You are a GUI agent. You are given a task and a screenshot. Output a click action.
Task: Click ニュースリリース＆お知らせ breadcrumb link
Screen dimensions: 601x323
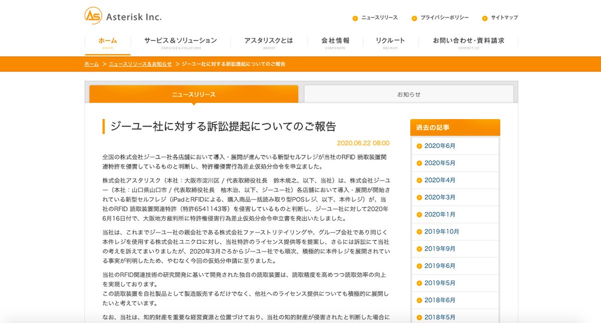140,64
